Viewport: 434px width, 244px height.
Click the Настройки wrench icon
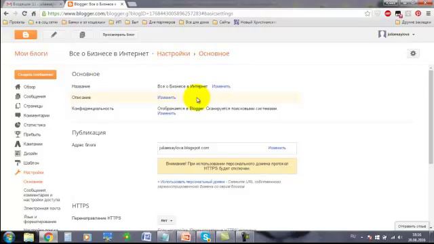18,172
